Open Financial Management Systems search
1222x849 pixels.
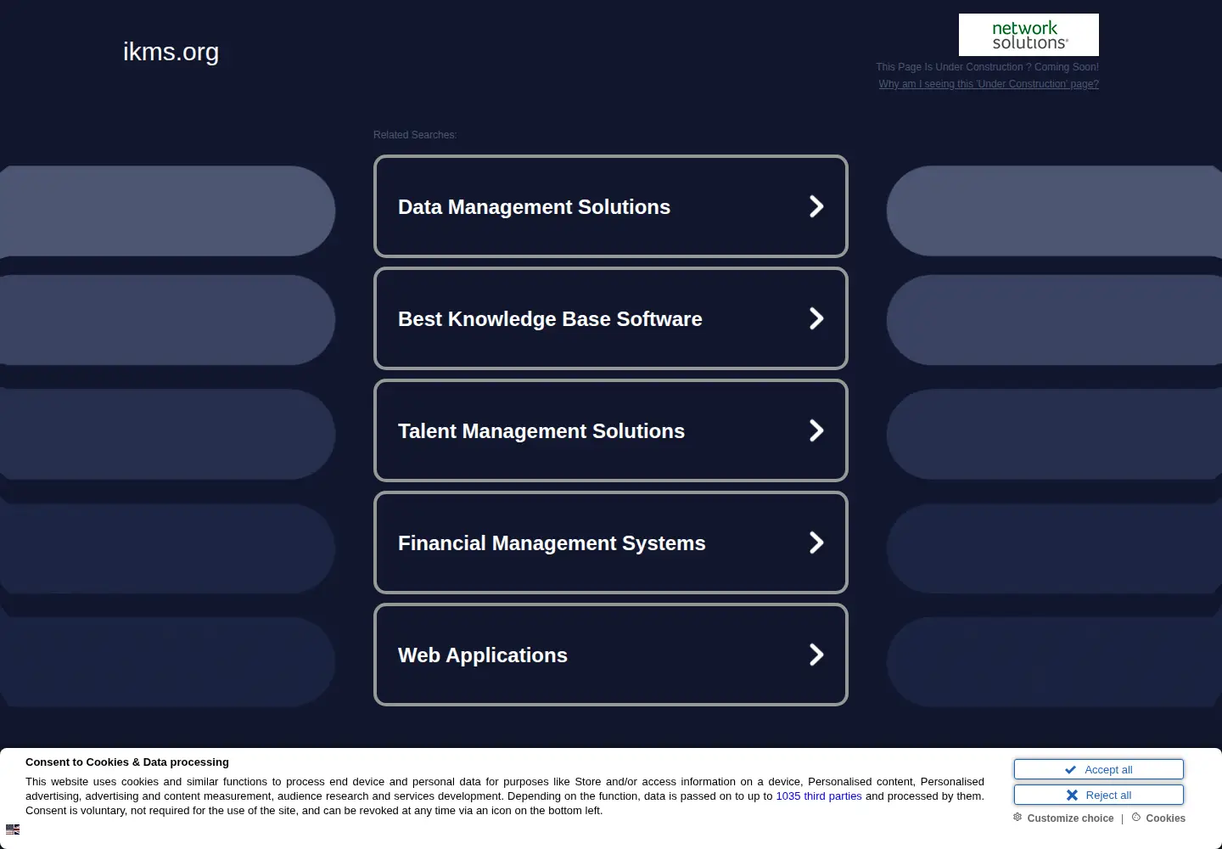pos(611,543)
